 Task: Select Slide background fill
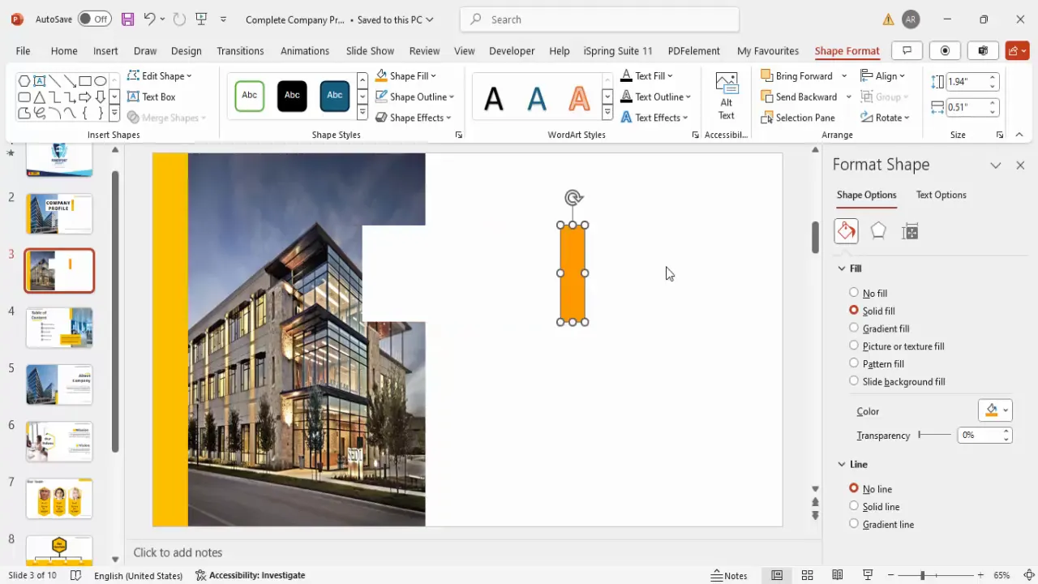point(854,381)
